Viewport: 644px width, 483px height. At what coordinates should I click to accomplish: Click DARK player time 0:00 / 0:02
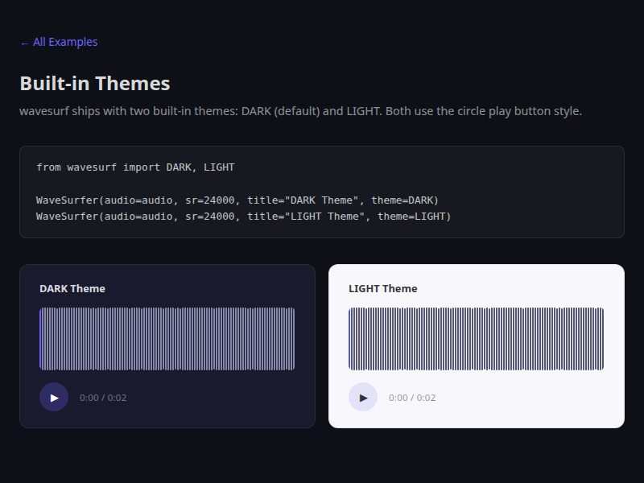(103, 398)
